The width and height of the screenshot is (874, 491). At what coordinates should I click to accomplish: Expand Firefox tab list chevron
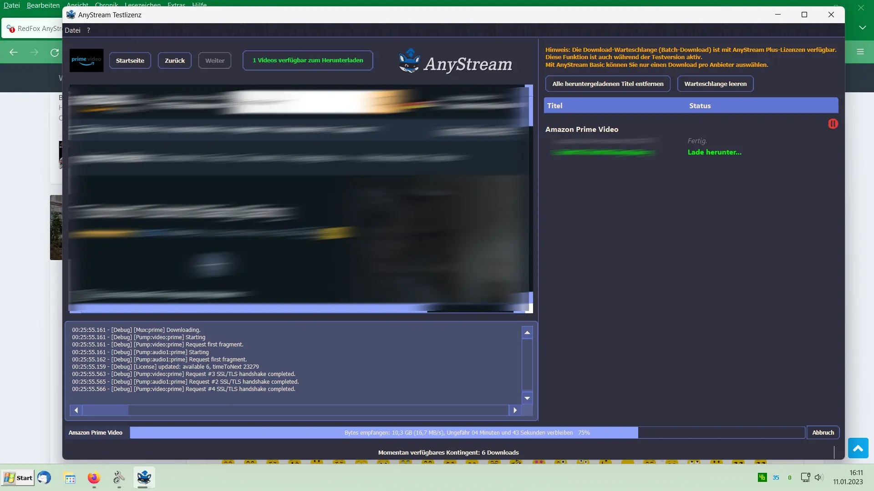click(x=862, y=28)
